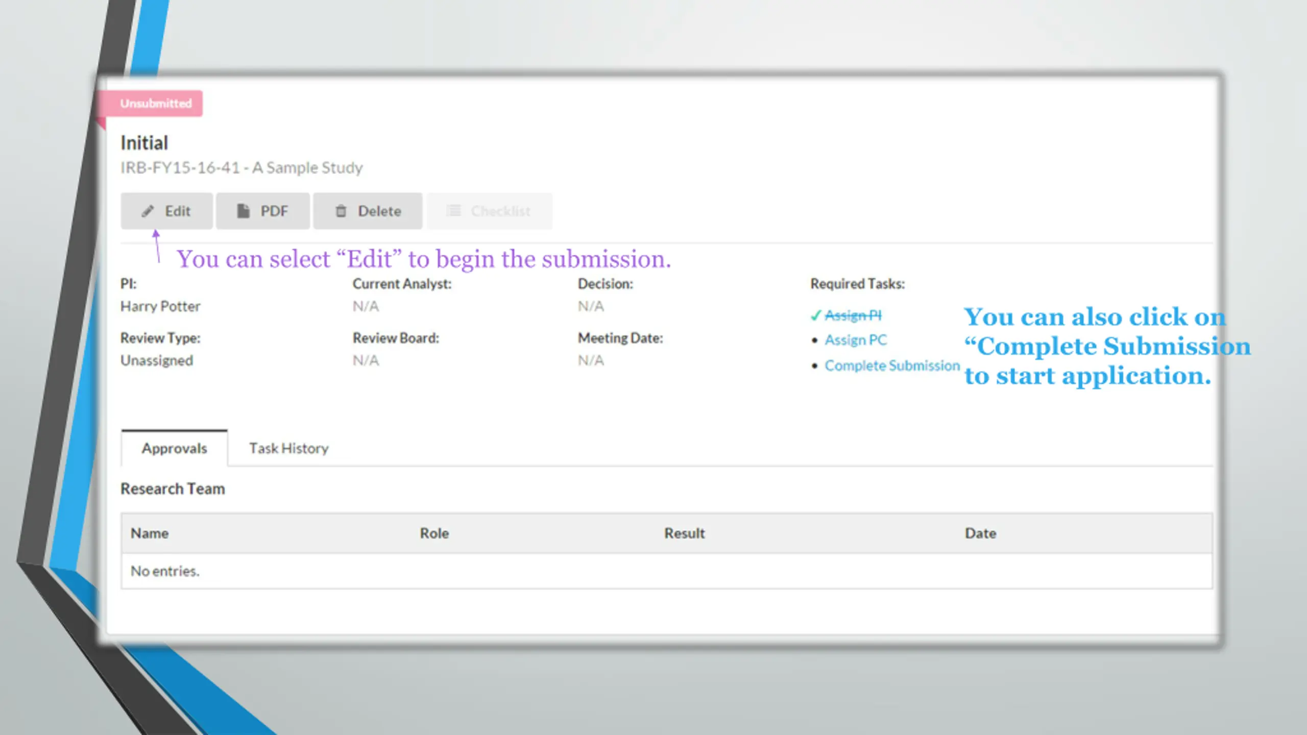Click the Date column header
This screenshot has width=1307, height=735.
(980, 533)
